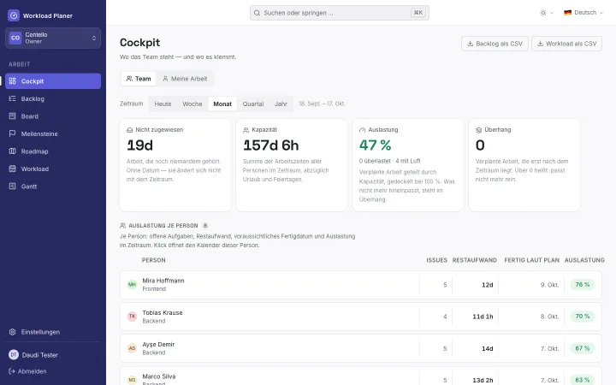This screenshot has height=385, width=616.
Task: Open the Contello workspace switcher
Action: coord(53,38)
